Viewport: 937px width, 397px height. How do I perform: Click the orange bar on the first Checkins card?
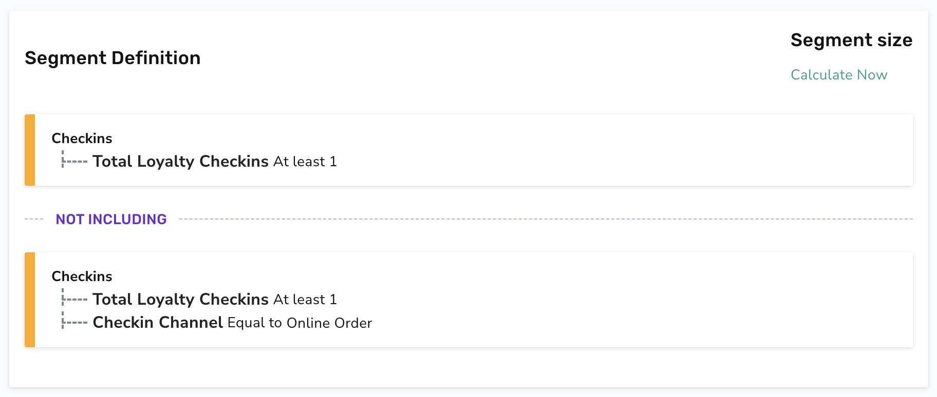pyautogui.click(x=30, y=150)
